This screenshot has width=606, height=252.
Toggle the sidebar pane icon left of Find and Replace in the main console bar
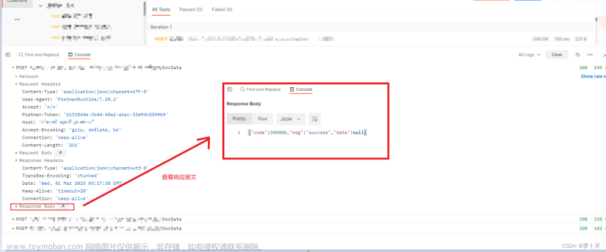8,55
